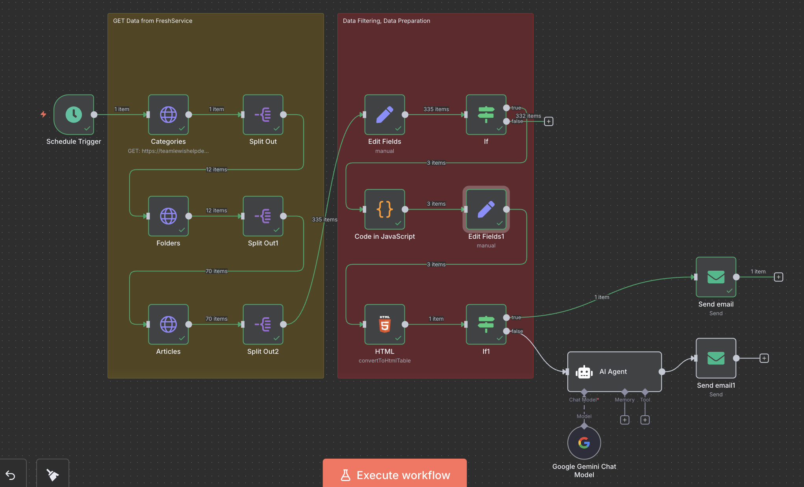
Task: Open the Edit Fields node
Action: pos(384,115)
